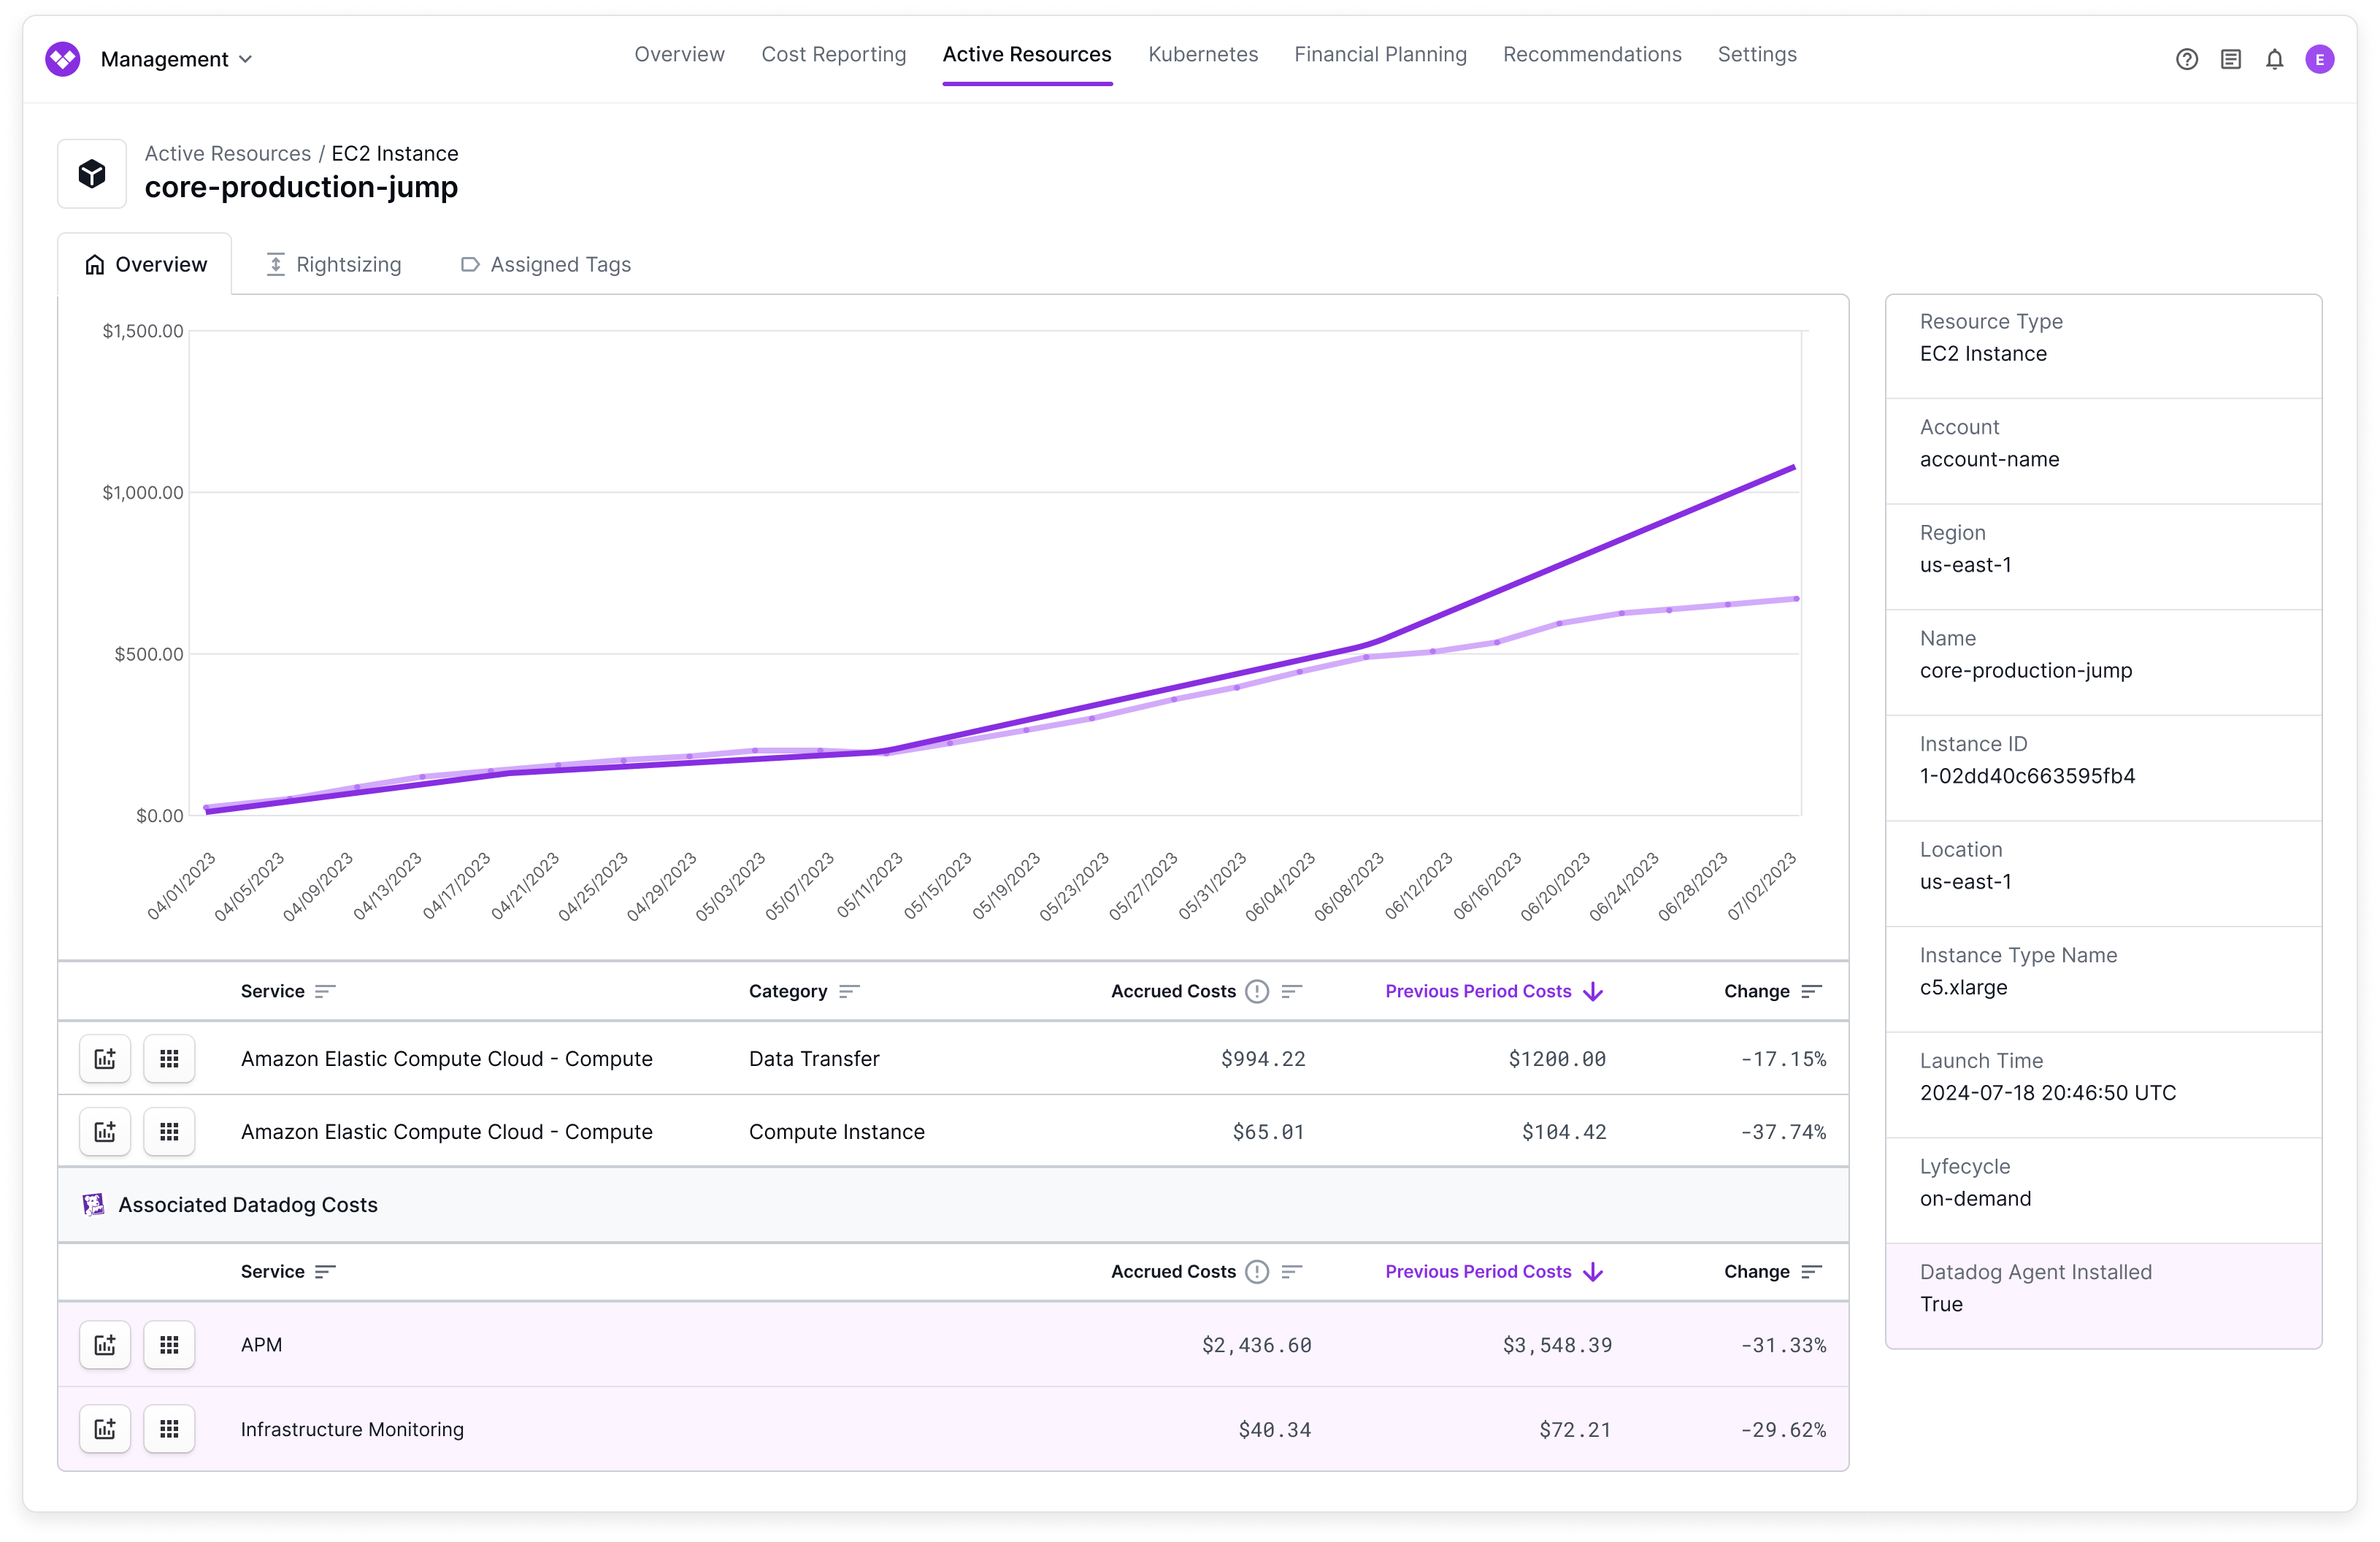This screenshot has height=1542, width=2380.
Task: Add APM row to report chart
Action: [x=105, y=1344]
